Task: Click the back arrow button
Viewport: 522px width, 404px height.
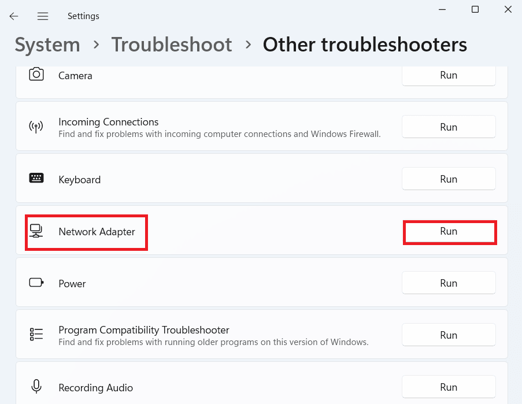Action: pyautogui.click(x=13, y=16)
